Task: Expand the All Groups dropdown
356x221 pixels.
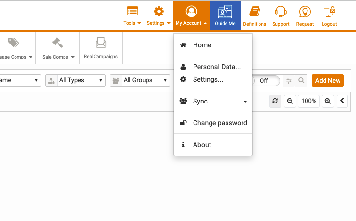Action: (140, 80)
